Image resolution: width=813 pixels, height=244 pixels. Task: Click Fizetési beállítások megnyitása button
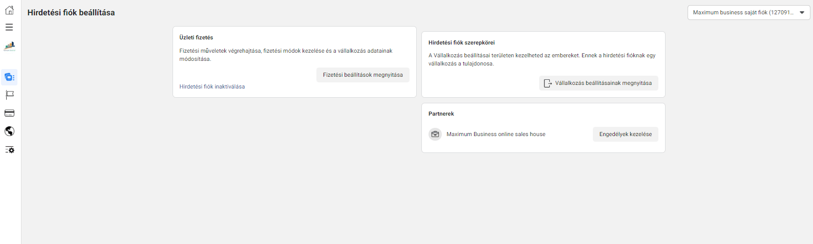363,75
